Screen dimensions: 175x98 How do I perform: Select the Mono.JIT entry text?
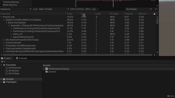18,34
